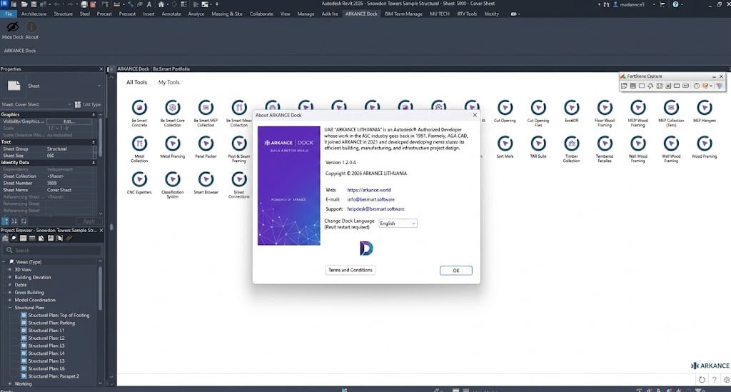Expand the Model Coordination tree node

point(10,300)
